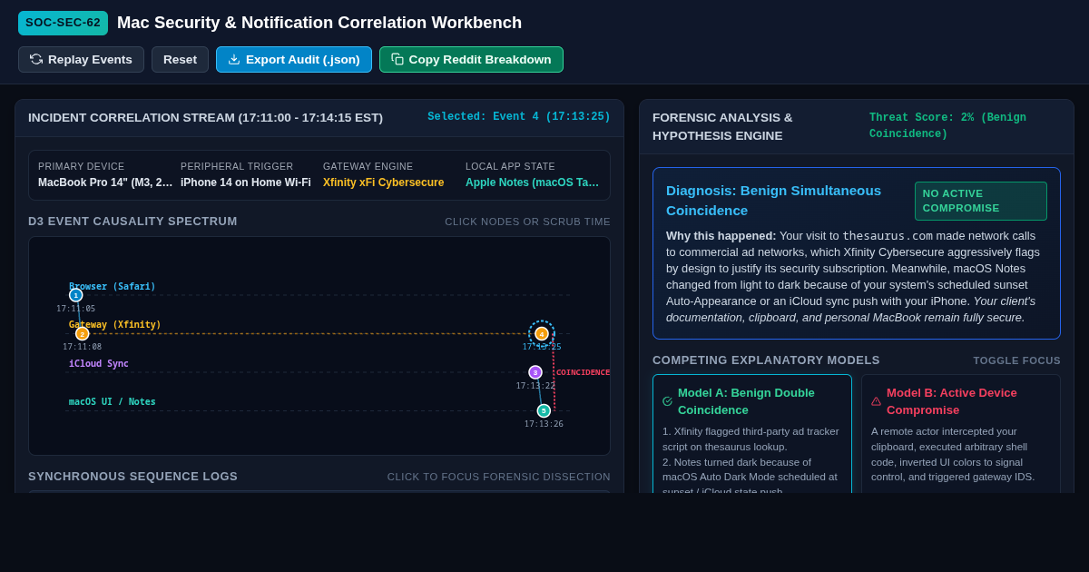Click the Xfinity xFi Cybersecure value
The image size is (1089, 572).
384,182
